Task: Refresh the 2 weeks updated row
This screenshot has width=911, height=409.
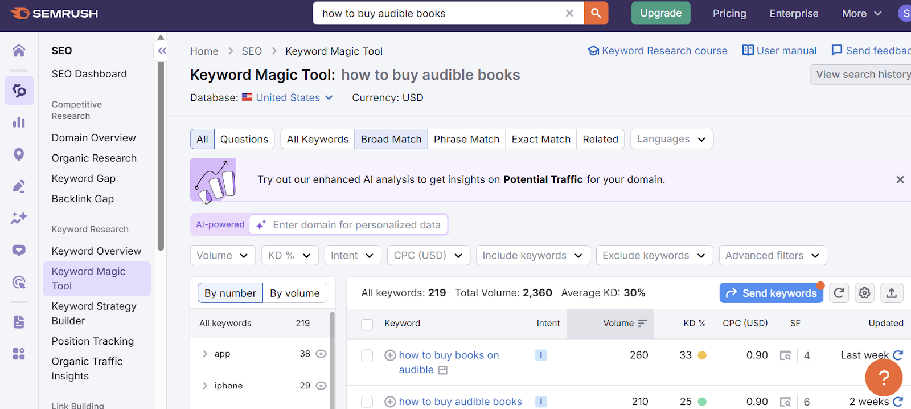Action: (x=898, y=402)
